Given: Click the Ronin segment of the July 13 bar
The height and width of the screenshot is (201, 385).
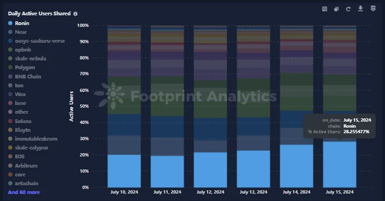Looking at the screenshot, I should point(253,169).
